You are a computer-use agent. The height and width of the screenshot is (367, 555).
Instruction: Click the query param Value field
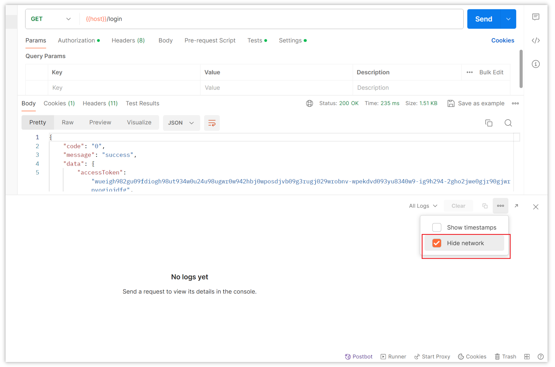click(x=276, y=88)
